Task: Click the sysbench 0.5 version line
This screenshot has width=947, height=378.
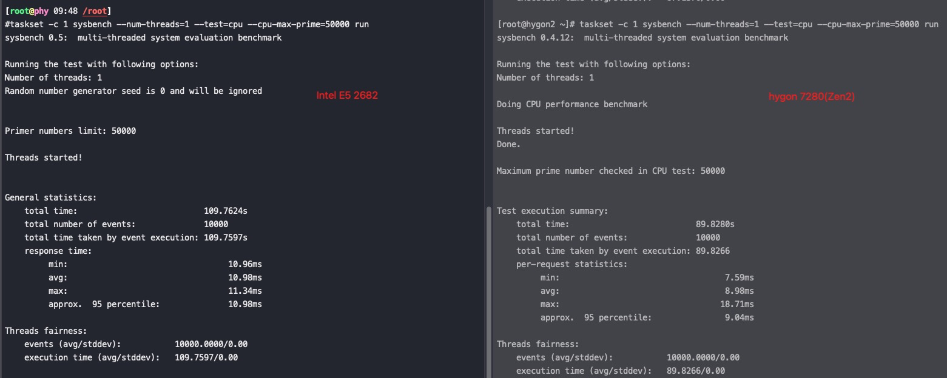Action: click(143, 38)
